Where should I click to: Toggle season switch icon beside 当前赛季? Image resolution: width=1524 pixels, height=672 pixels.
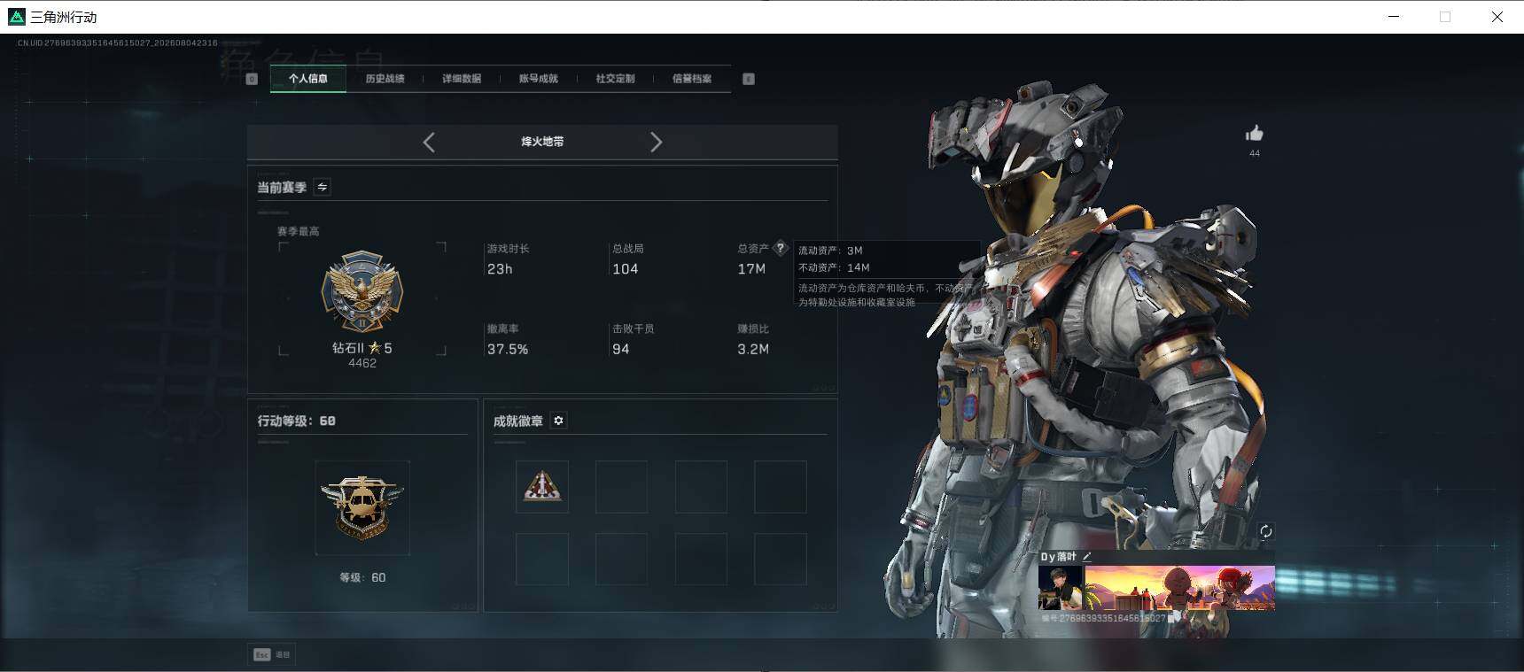(323, 187)
